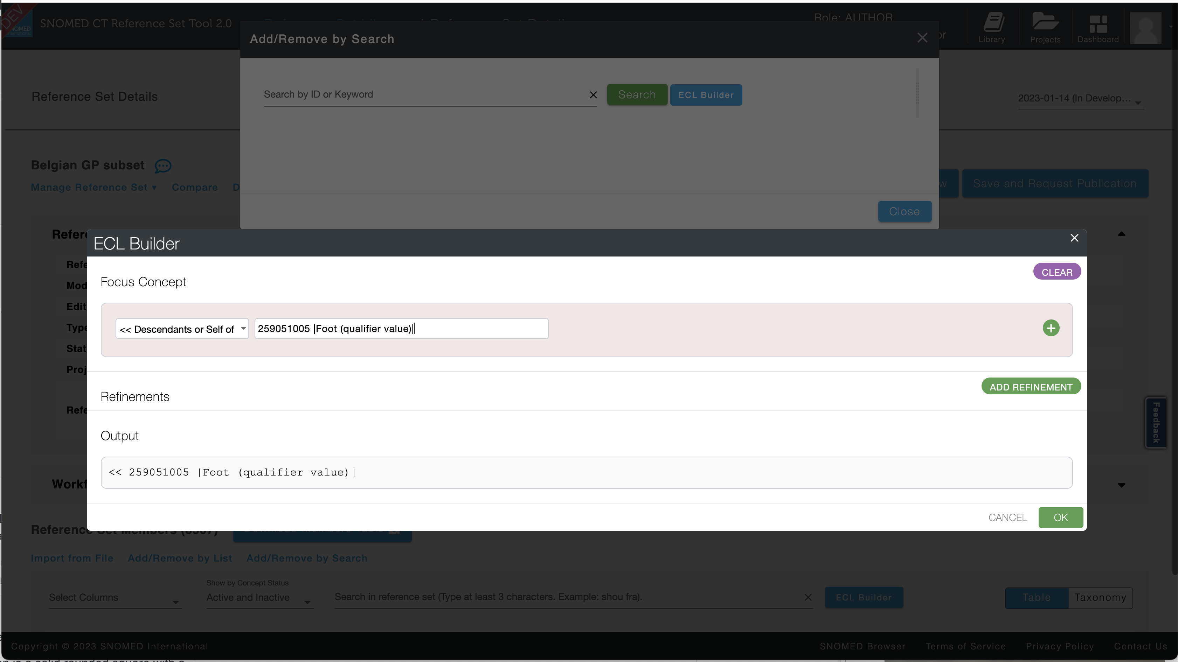Click ADD REFINEMENT button
The image size is (1178, 662).
pyautogui.click(x=1031, y=387)
